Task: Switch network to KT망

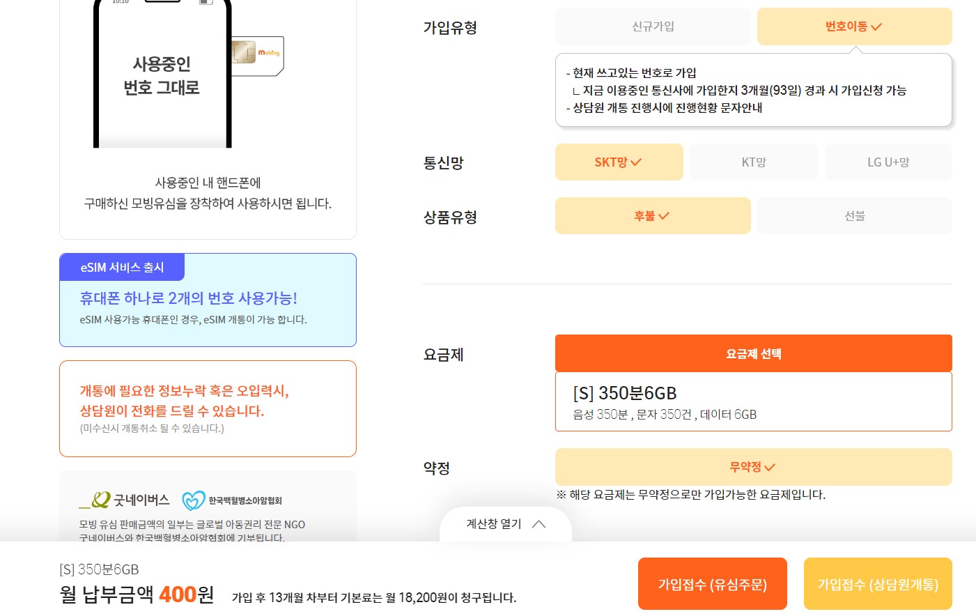Action: [753, 162]
